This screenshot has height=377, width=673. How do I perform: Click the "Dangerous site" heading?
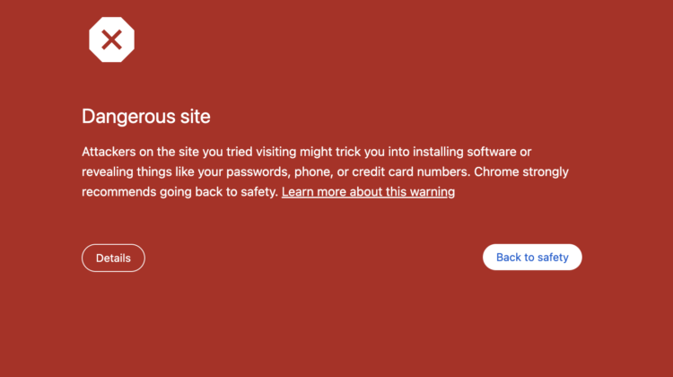pyautogui.click(x=145, y=117)
